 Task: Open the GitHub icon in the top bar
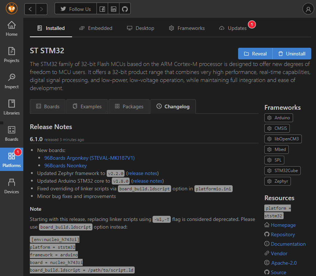point(125,9)
